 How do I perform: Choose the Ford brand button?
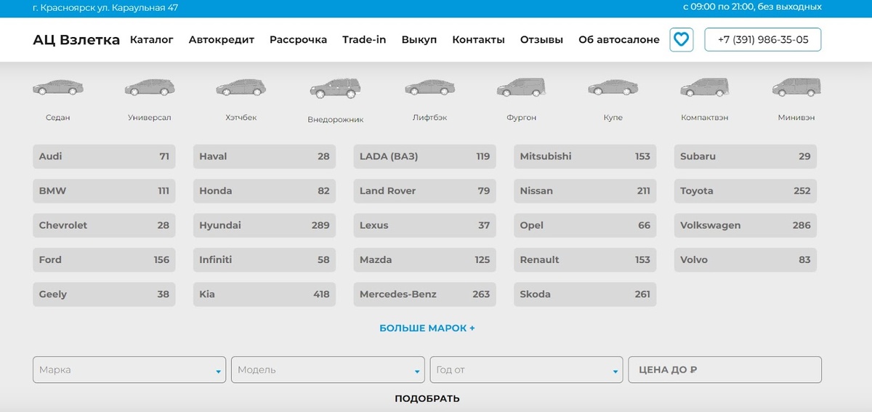[x=104, y=259]
